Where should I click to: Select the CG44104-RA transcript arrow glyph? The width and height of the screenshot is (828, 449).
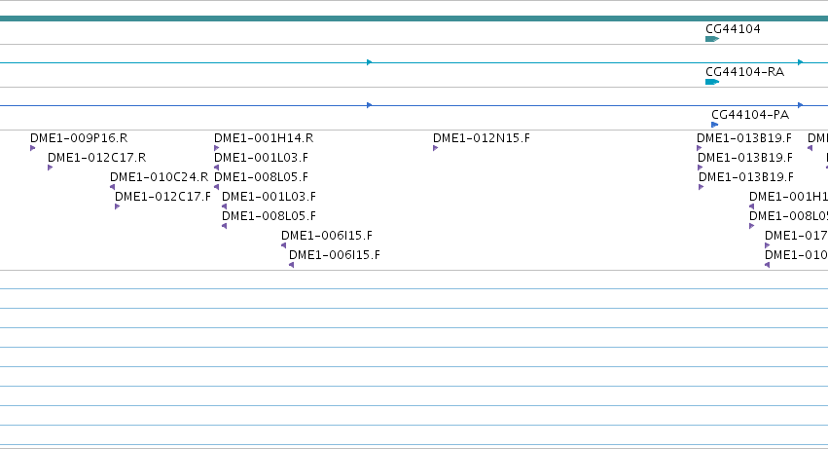712,82
